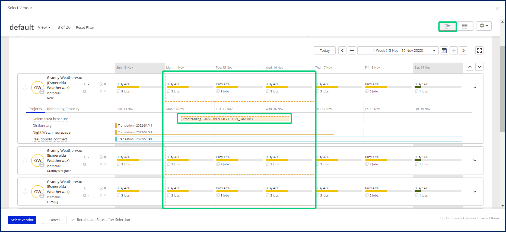Viewport: 506px width, 232px height.
Task: Switch to list view icon
Action: coord(465,26)
